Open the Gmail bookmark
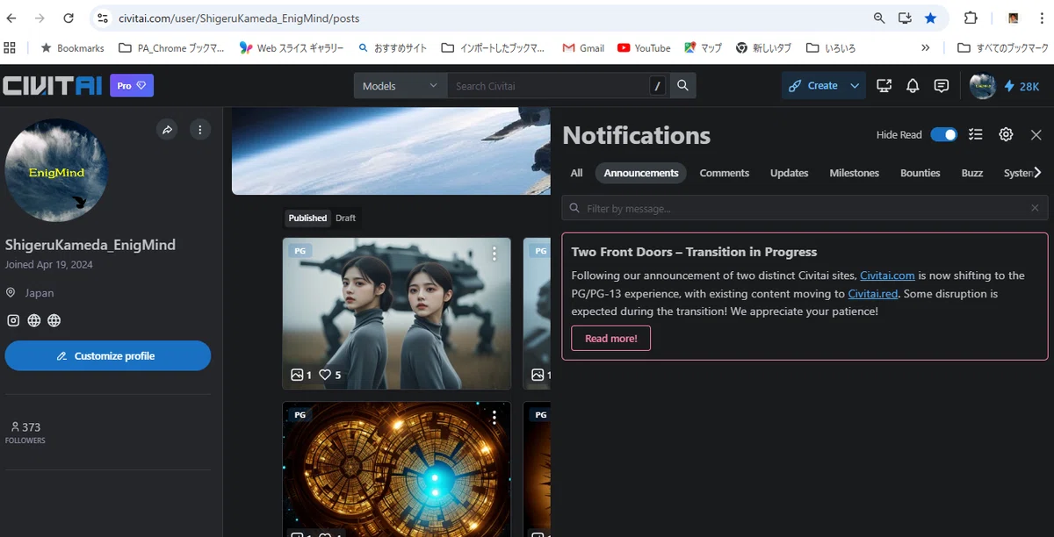This screenshot has width=1054, height=537. click(x=583, y=48)
